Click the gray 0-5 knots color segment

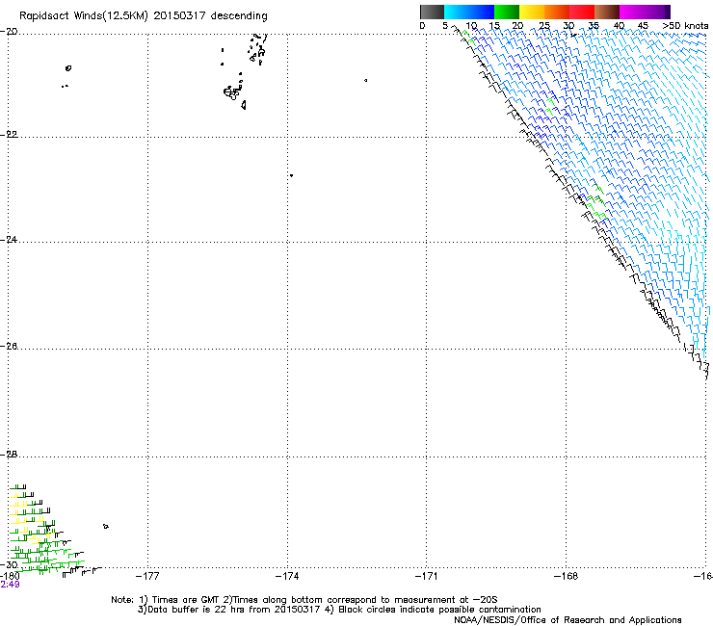pyautogui.click(x=432, y=12)
